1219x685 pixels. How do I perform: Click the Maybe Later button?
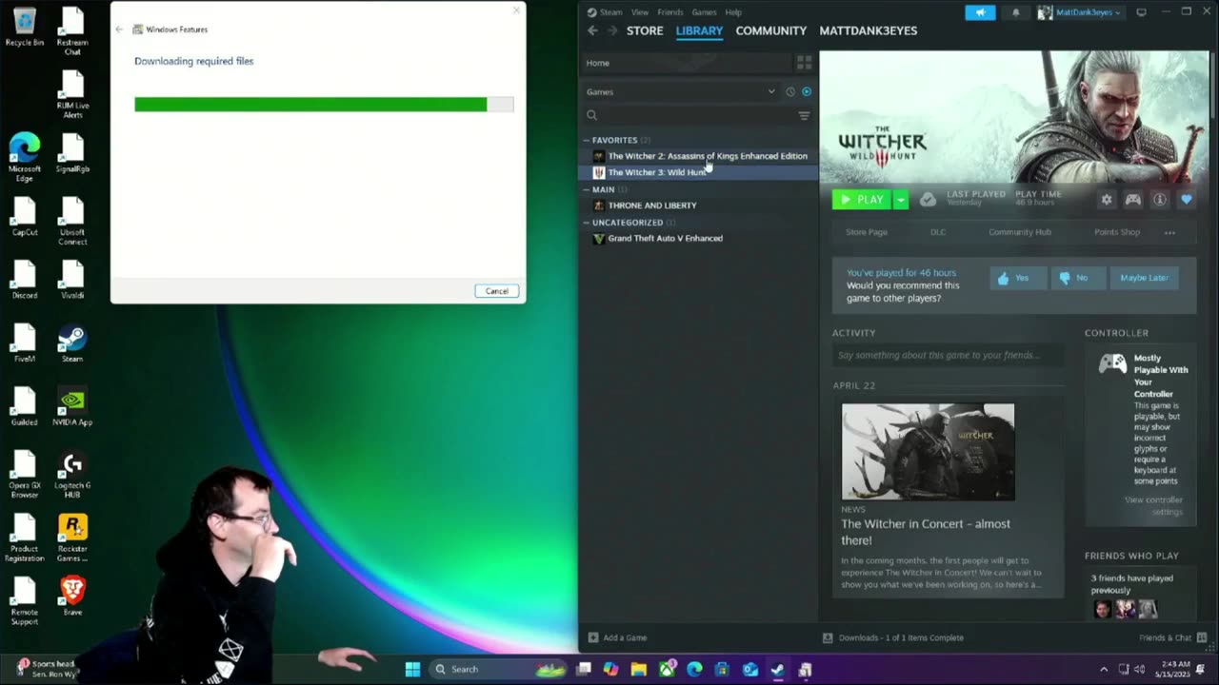[x=1144, y=278]
